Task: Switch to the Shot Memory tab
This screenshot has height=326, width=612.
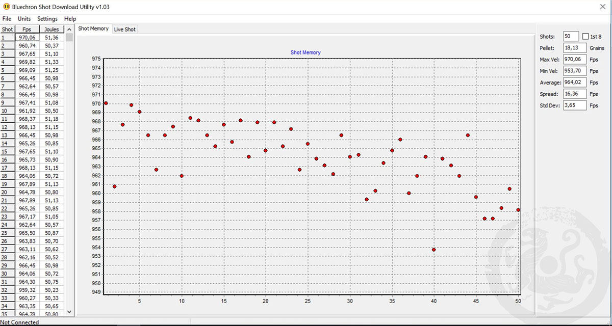Action: pyautogui.click(x=93, y=29)
